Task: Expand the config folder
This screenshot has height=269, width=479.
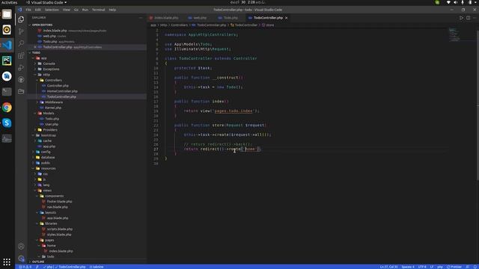Action: [46, 152]
